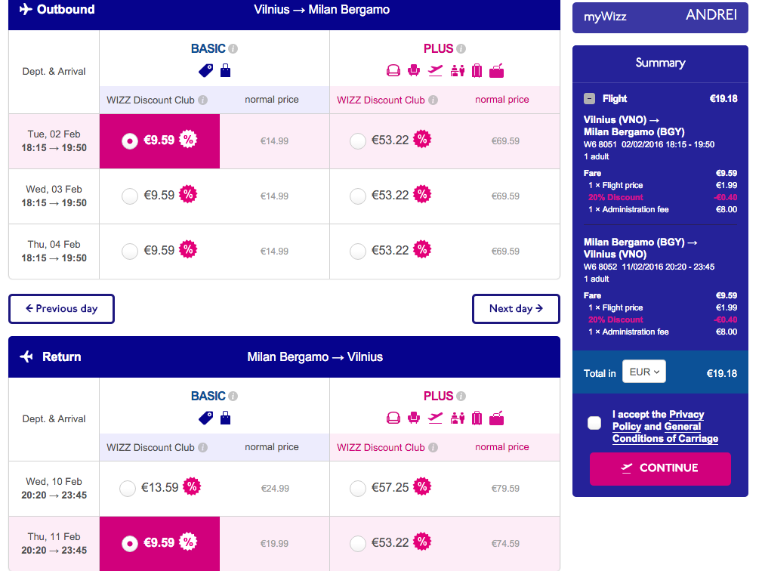Go to Previous day flights
Viewport: 762px width, 571px height.
(x=61, y=309)
